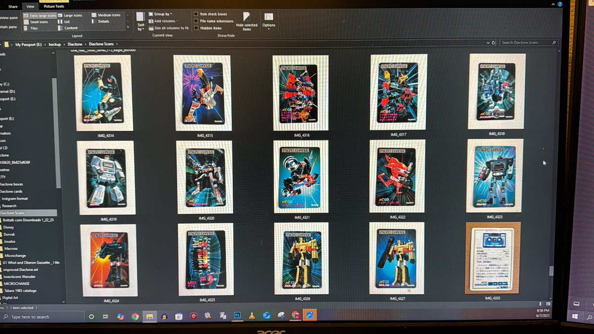Open red power-symbol app on taskbar
This screenshot has height=334, width=594.
pos(194,316)
